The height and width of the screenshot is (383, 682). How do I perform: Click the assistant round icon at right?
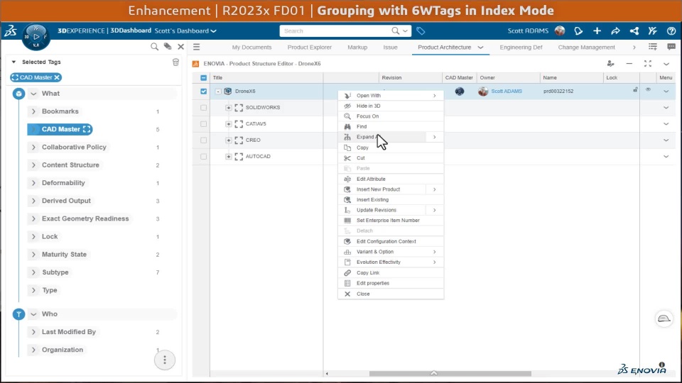click(x=664, y=318)
